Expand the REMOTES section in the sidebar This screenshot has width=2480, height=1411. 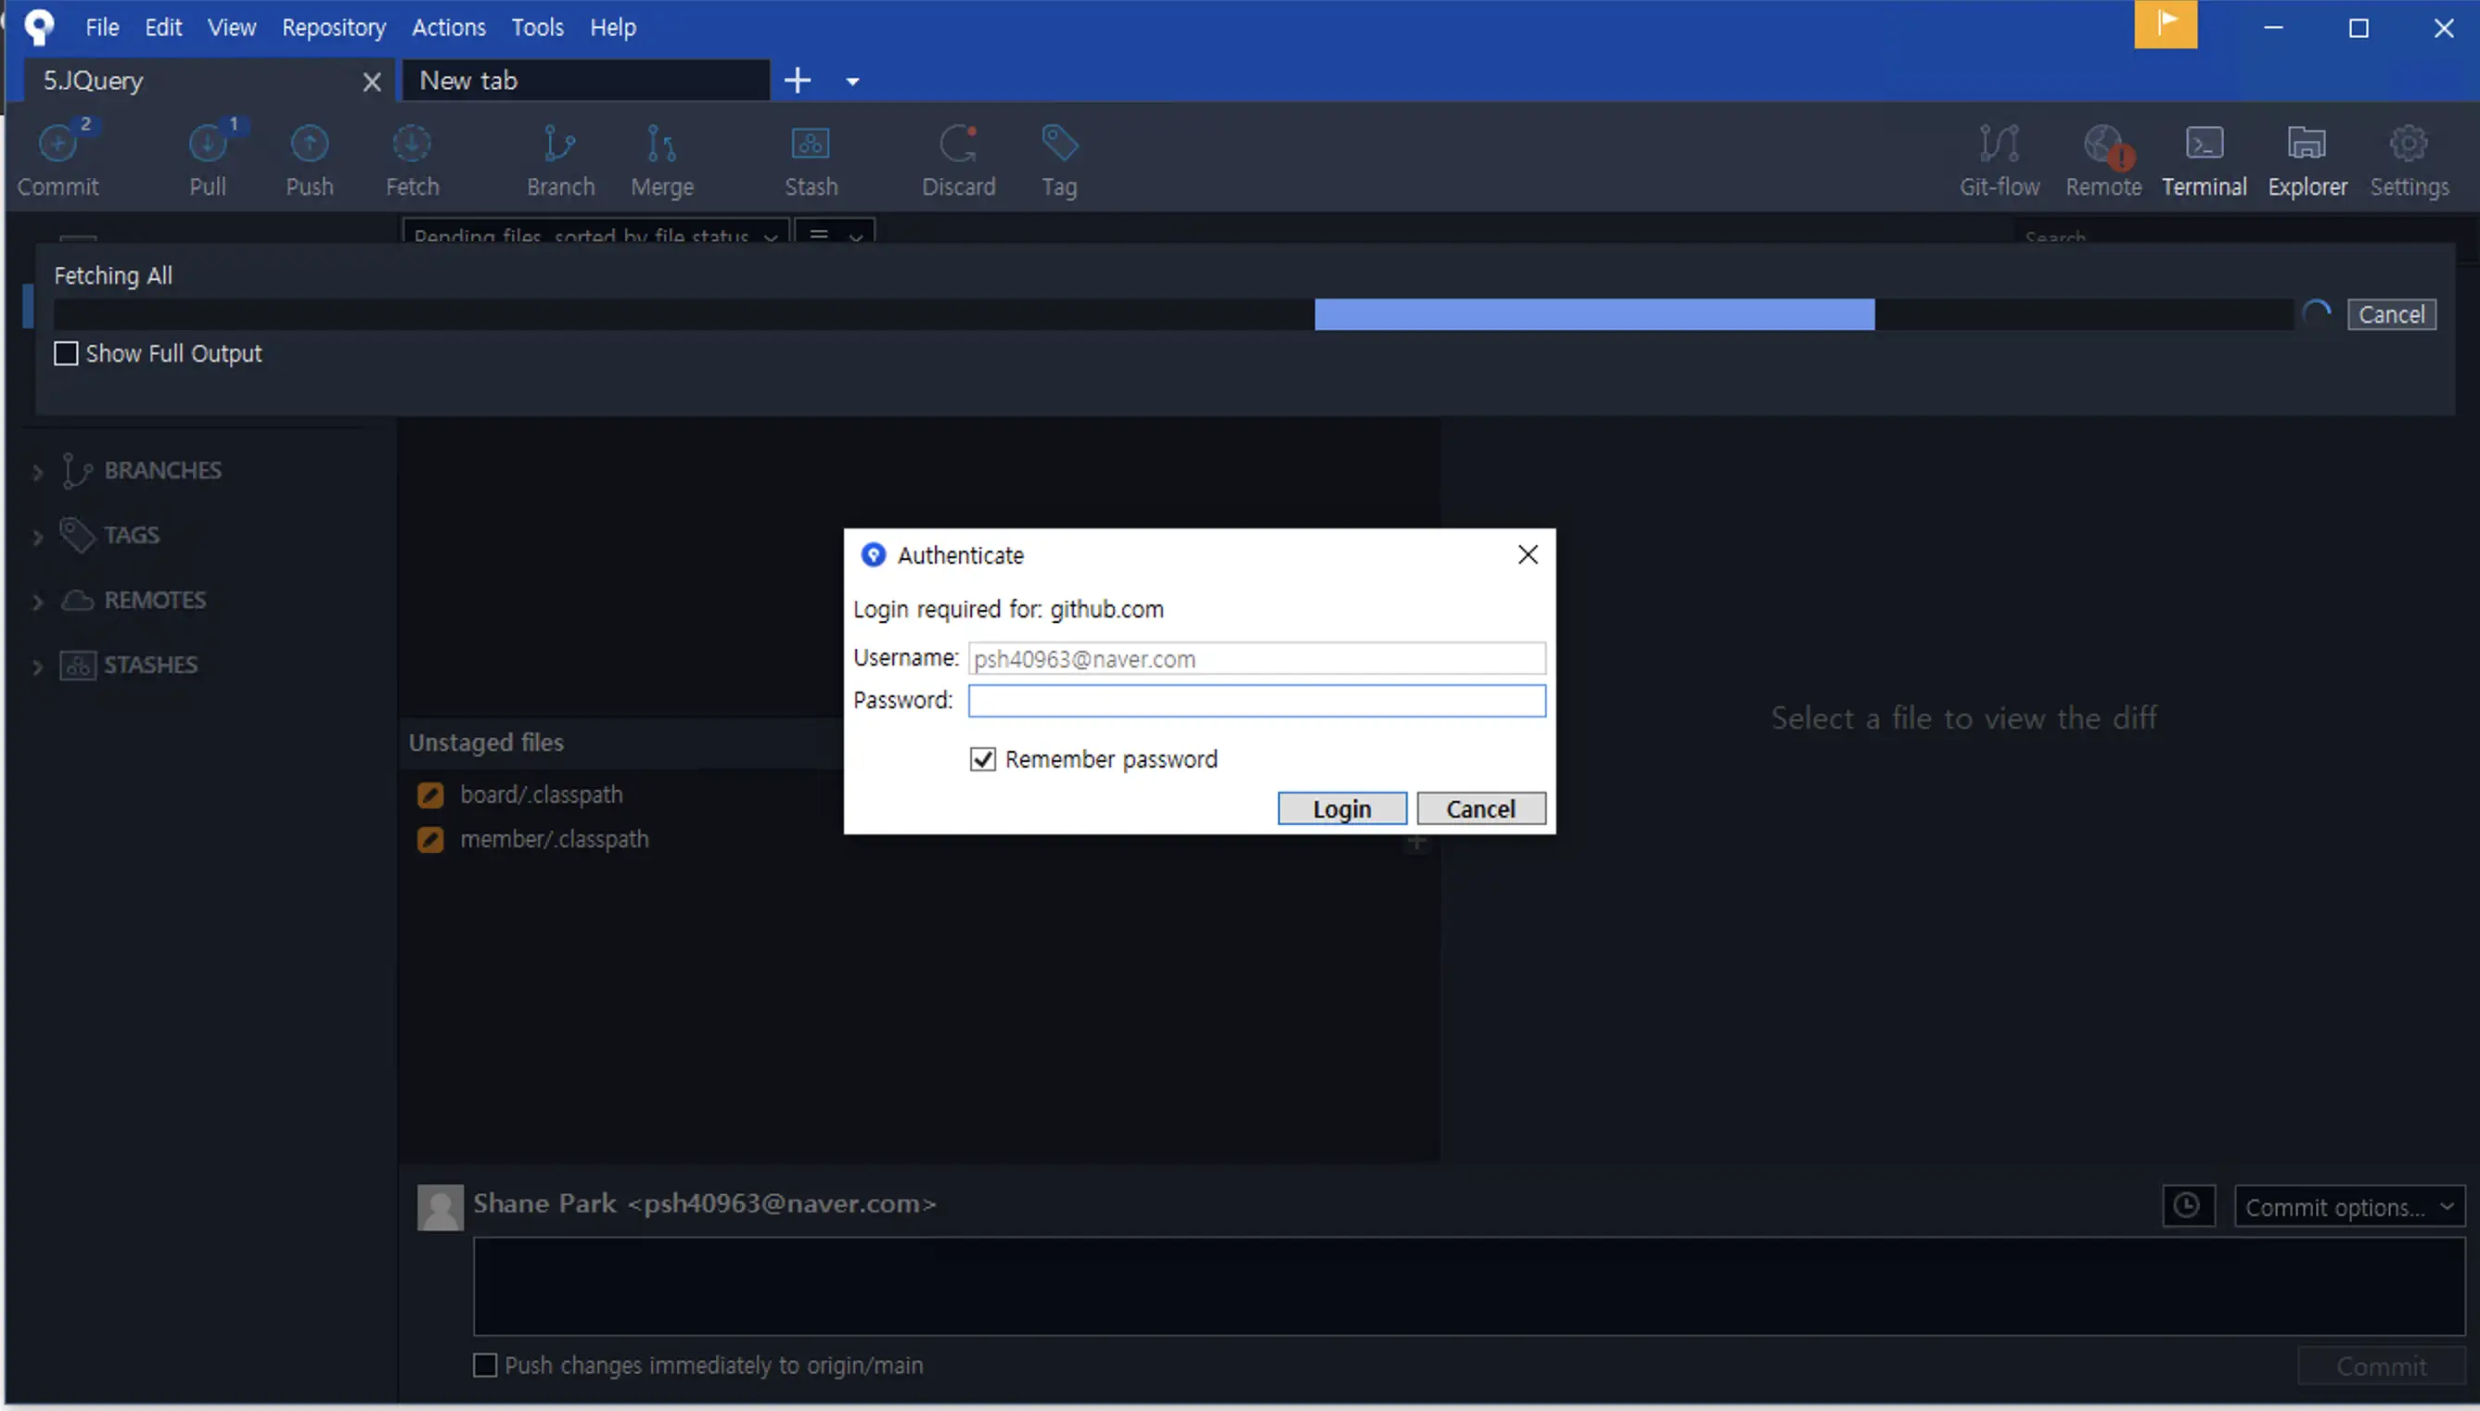38,602
